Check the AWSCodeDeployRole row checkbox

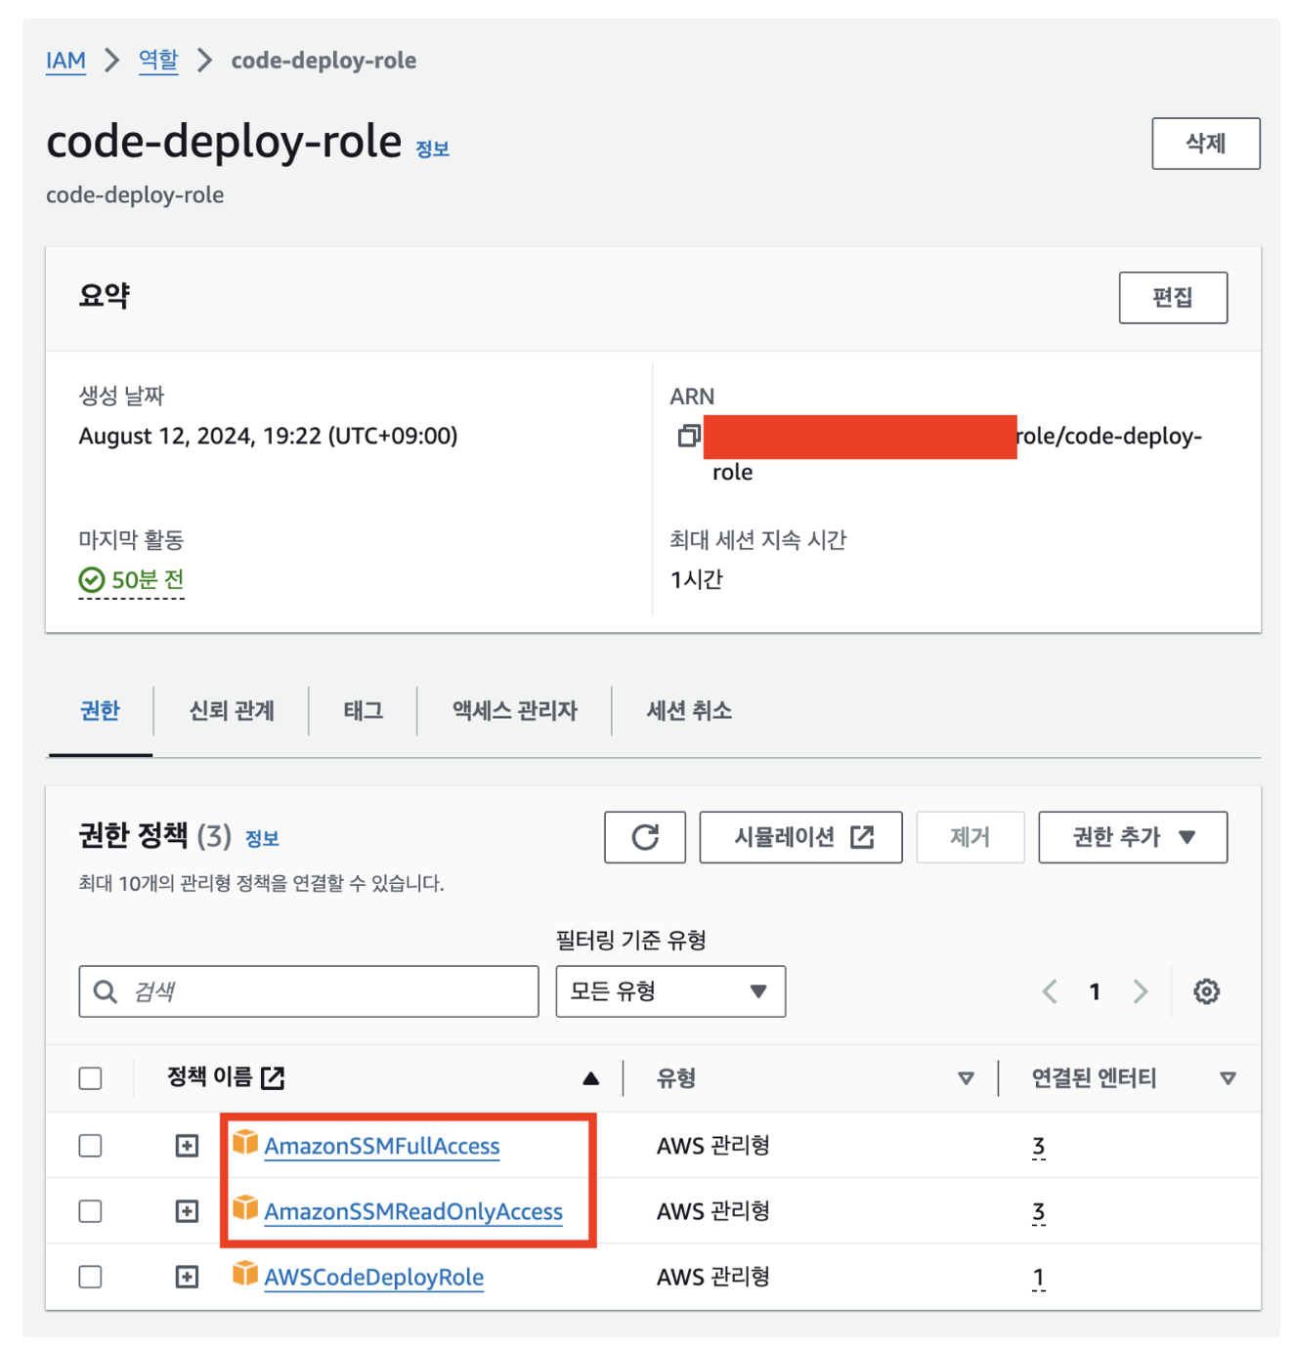[90, 1277]
